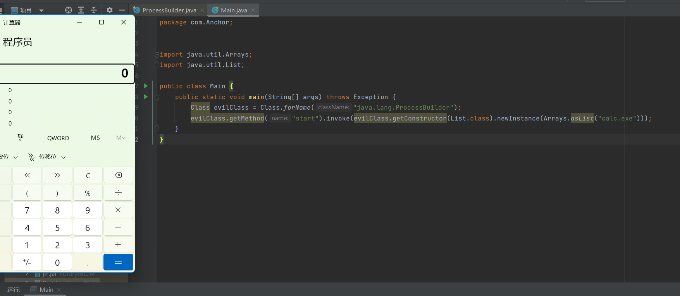
Task: Run the main method from the gutter arrow
Action: pyautogui.click(x=146, y=97)
